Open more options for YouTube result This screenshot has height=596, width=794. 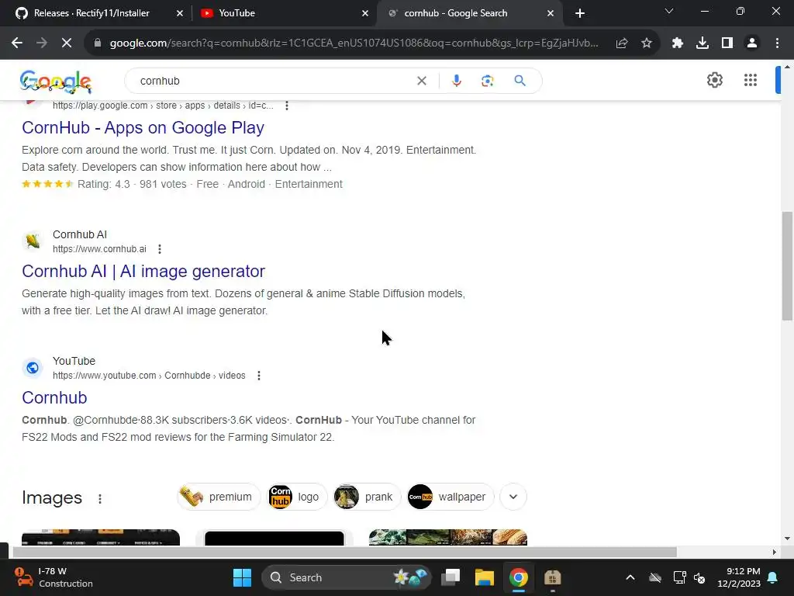coord(259,376)
